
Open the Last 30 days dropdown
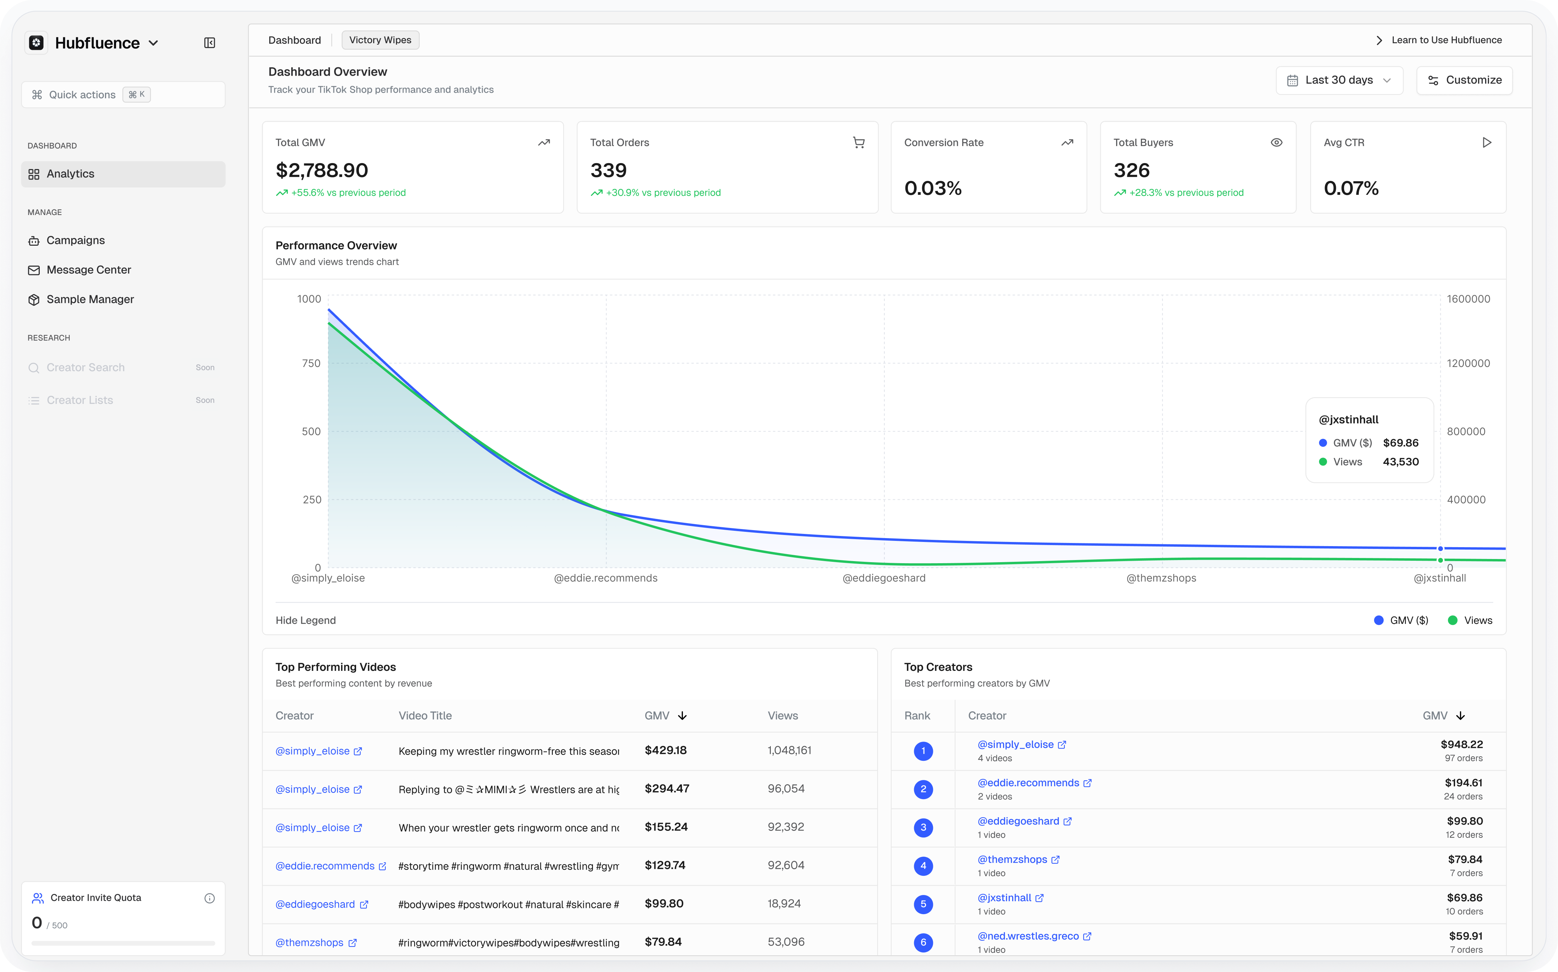pyautogui.click(x=1339, y=81)
